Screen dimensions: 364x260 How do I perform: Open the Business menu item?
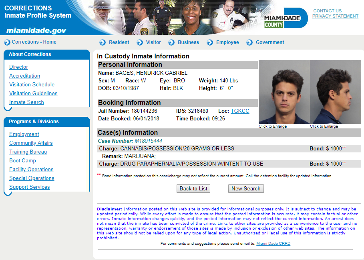pos(188,42)
